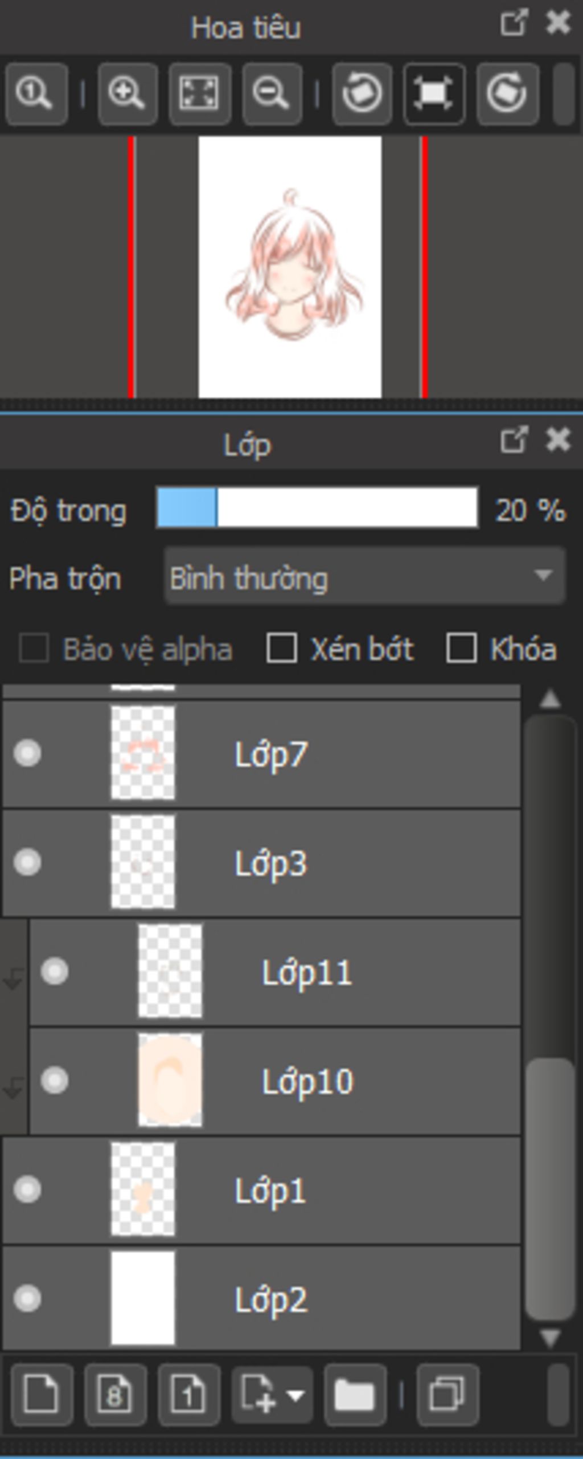This screenshot has width=583, height=1459.
Task: Click the zoom to 100% navigator icon
Action: (x=36, y=93)
